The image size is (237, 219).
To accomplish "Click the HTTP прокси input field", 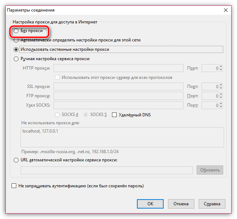I will coord(118,68).
